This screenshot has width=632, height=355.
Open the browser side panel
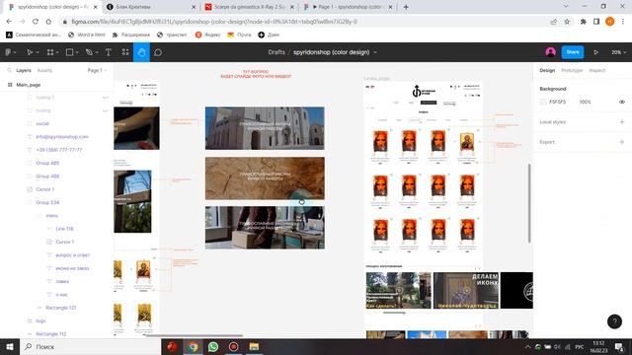click(596, 22)
